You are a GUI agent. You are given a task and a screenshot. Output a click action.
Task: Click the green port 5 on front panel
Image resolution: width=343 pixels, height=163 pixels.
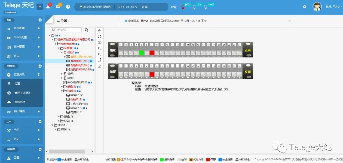point(141,53)
